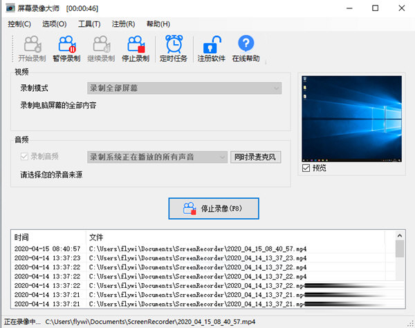415x328 pixels.
Task: Open the 注册(R) menu
Action: tap(123, 24)
